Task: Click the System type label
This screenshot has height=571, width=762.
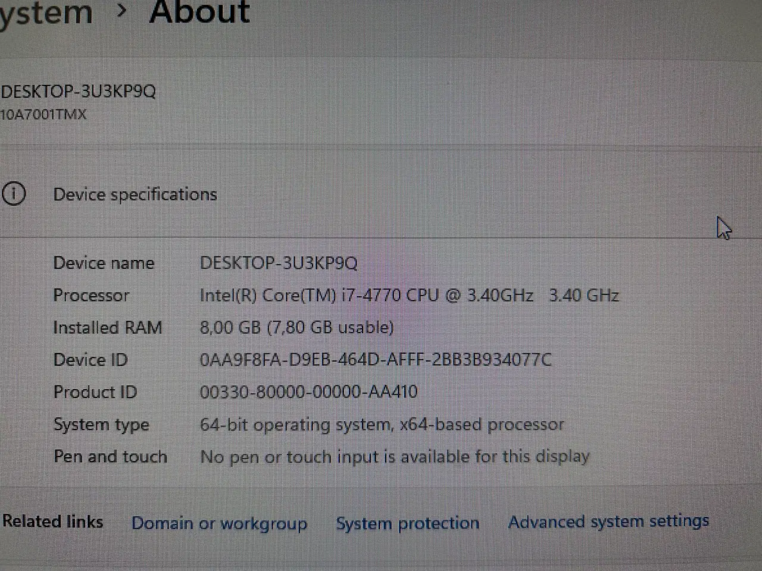Action: [101, 425]
